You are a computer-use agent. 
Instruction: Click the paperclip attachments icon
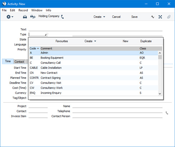point(169,17)
